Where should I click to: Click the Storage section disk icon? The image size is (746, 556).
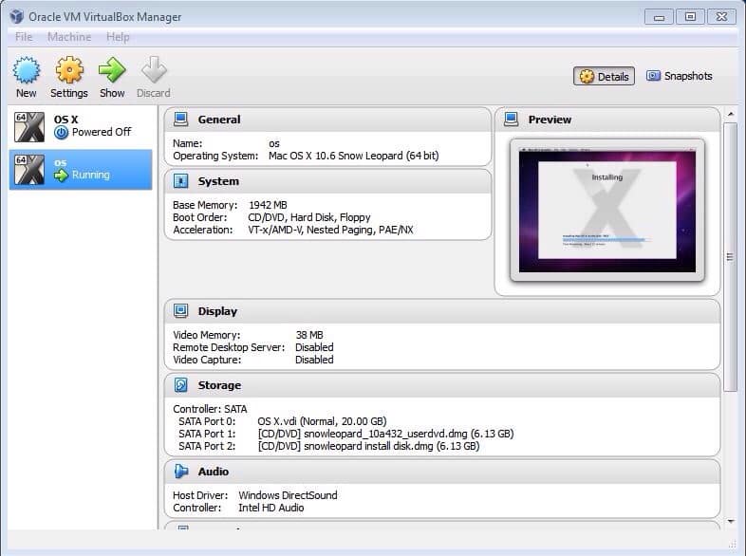(x=180, y=385)
